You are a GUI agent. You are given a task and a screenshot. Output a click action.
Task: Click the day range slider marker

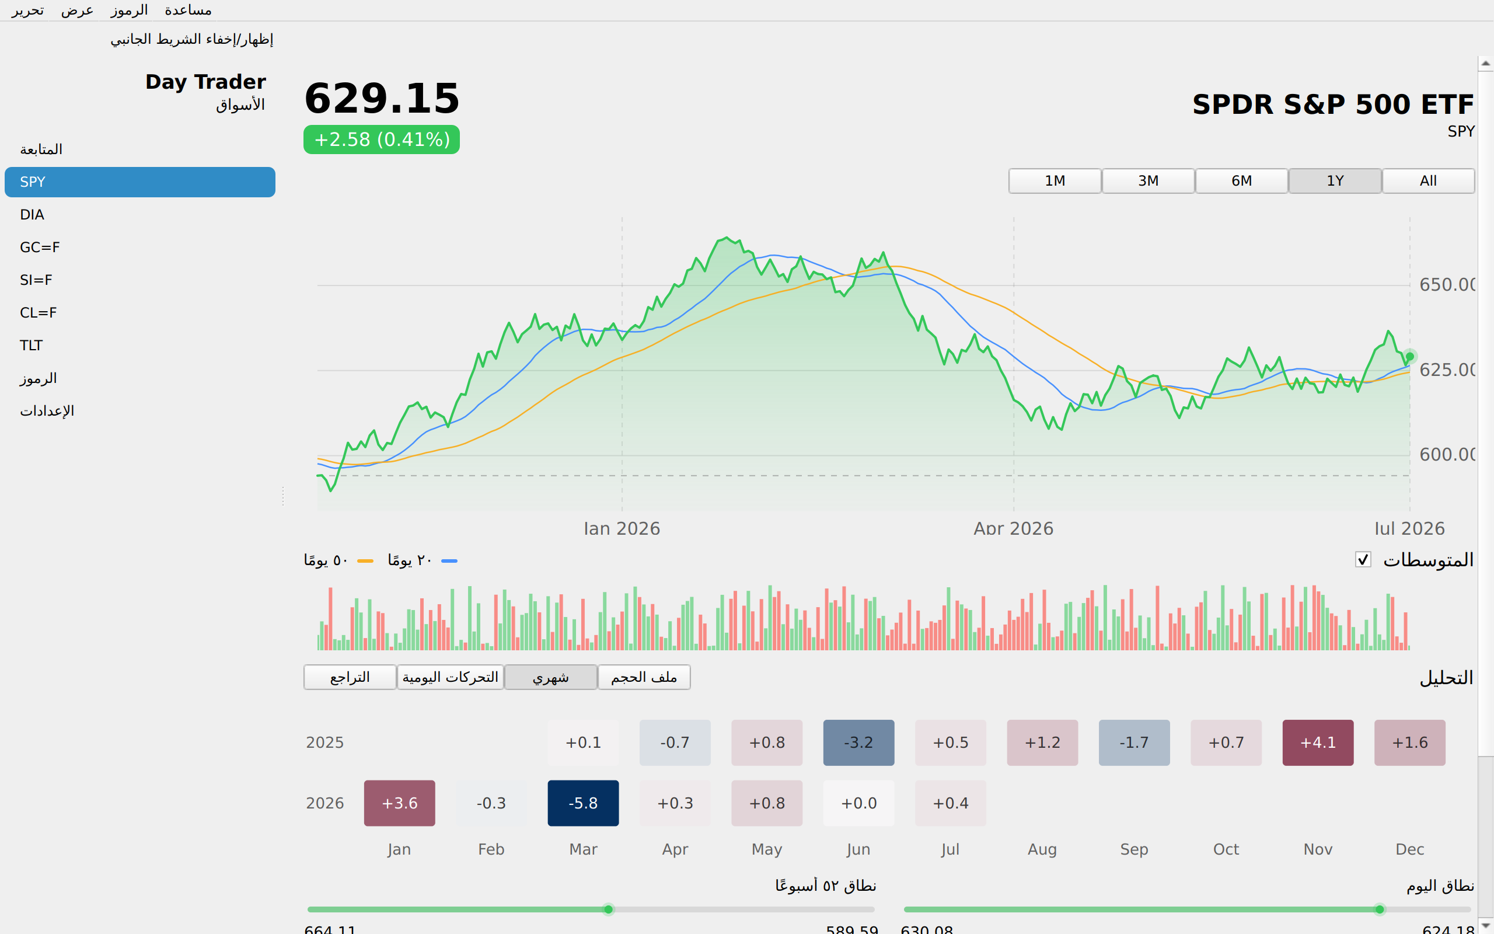point(1380,909)
